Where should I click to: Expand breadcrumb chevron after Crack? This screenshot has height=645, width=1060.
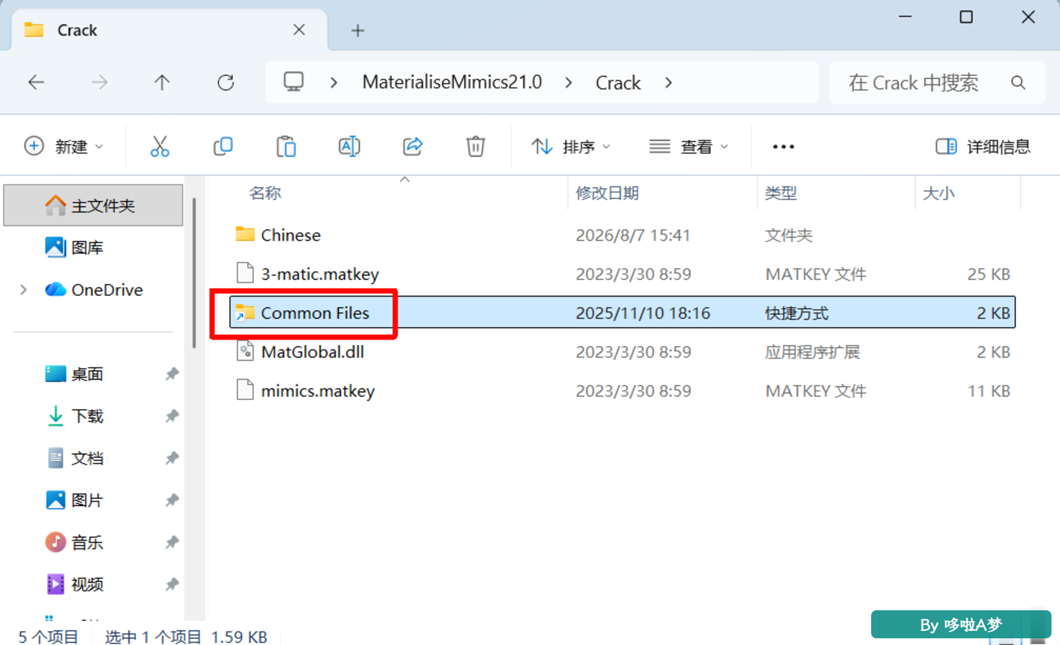(668, 82)
